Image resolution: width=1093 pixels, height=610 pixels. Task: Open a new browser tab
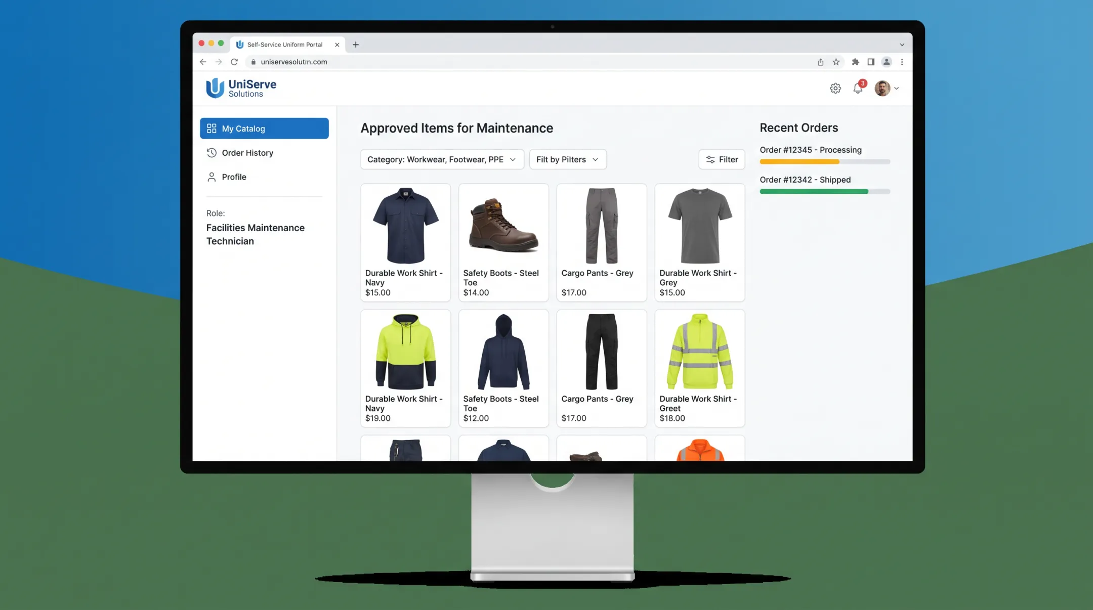point(356,45)
